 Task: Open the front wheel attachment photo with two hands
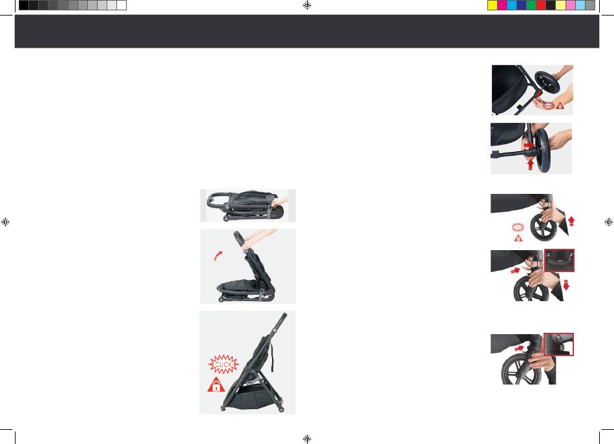point(532,90)
